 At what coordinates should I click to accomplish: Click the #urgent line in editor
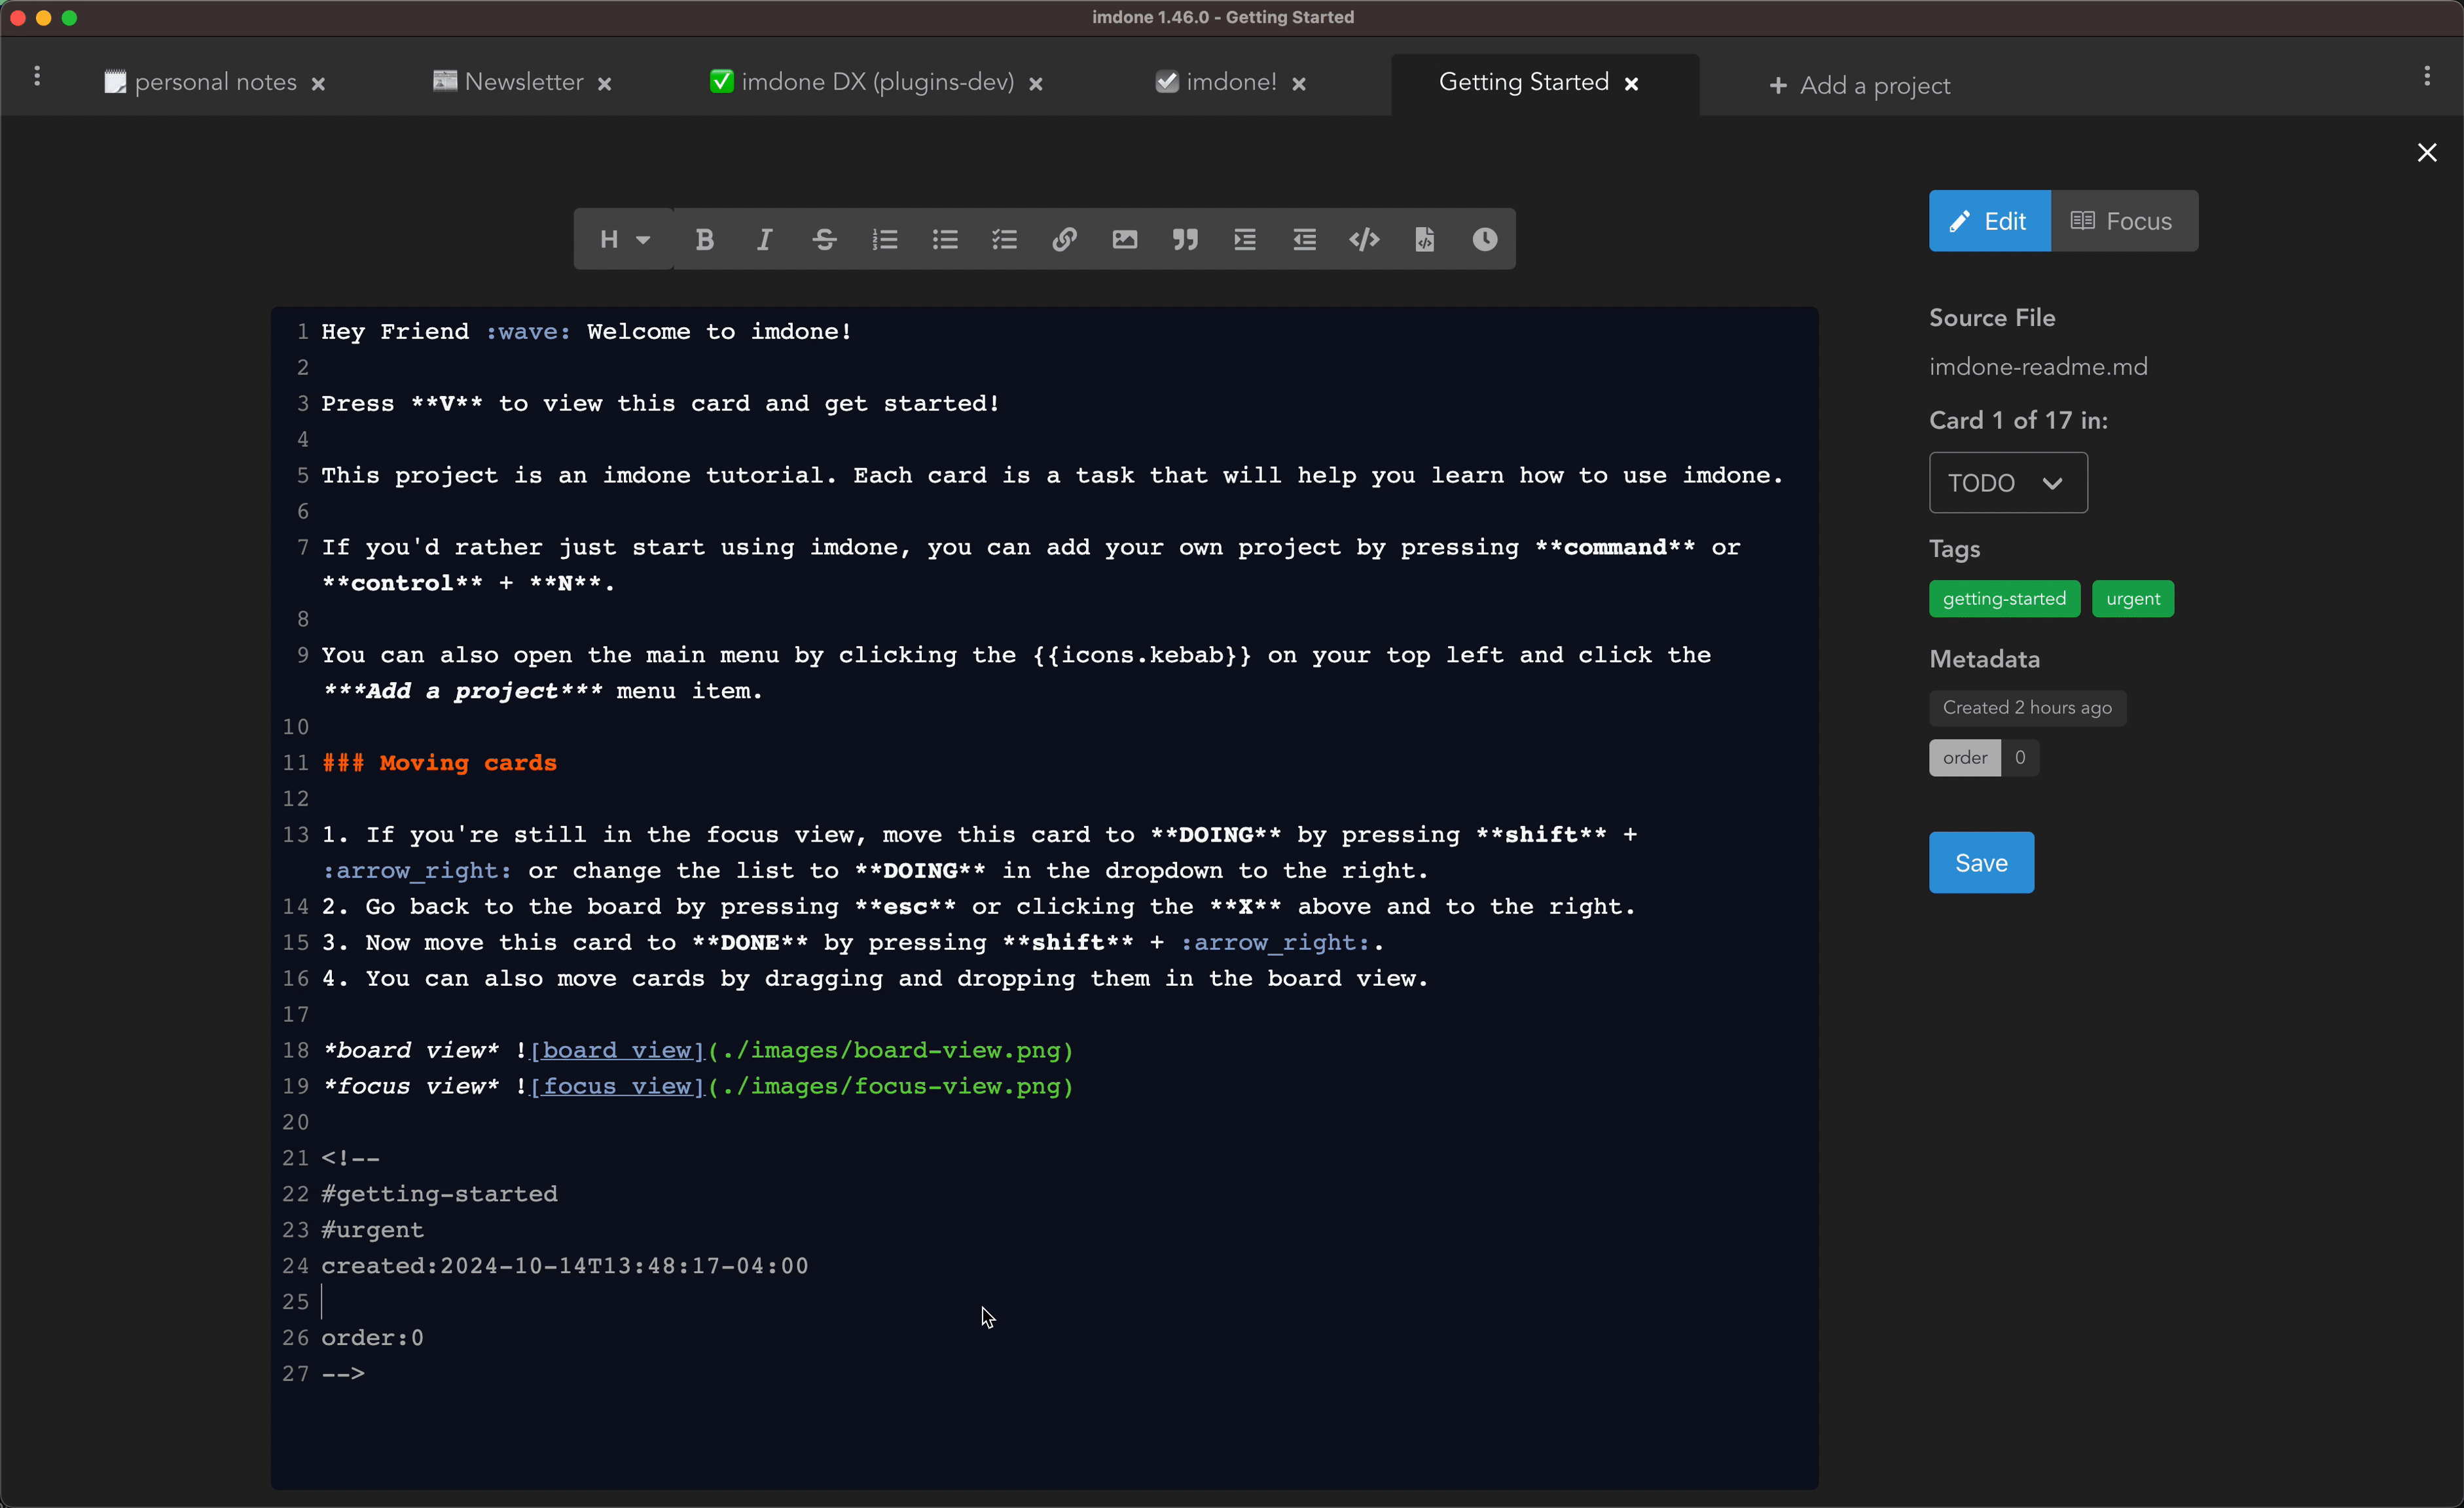[x=372, y=1230]
